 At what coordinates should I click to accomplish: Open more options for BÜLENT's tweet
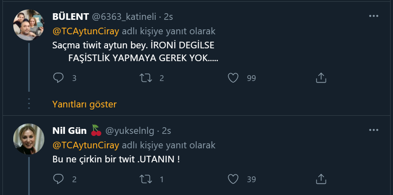point(374,17)
